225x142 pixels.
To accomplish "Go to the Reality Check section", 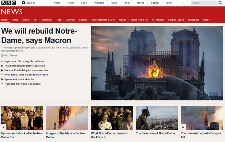I will (x=176, y=20).
